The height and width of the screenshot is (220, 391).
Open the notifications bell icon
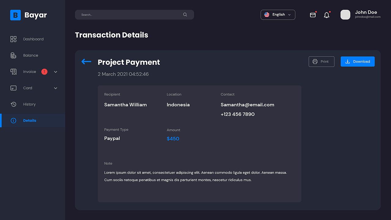click(x=327, y=15)
